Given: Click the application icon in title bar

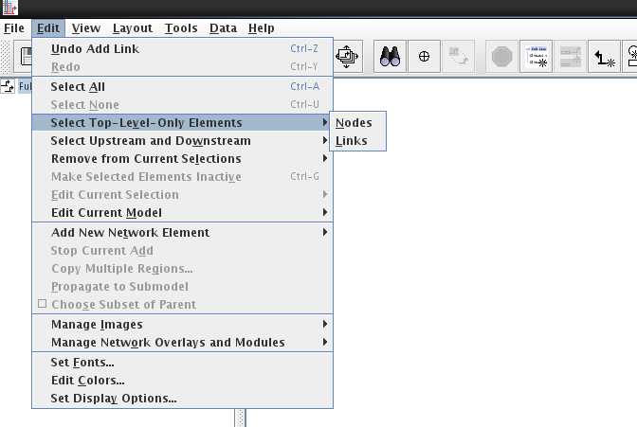Looking at the screenshot, I should (10, 9).
